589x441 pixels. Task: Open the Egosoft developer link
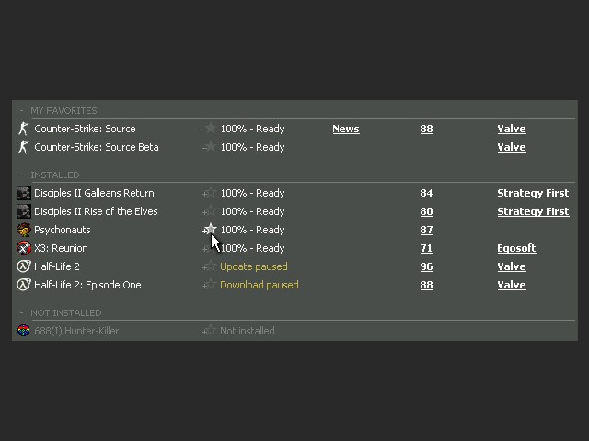(x=516, y=248)
